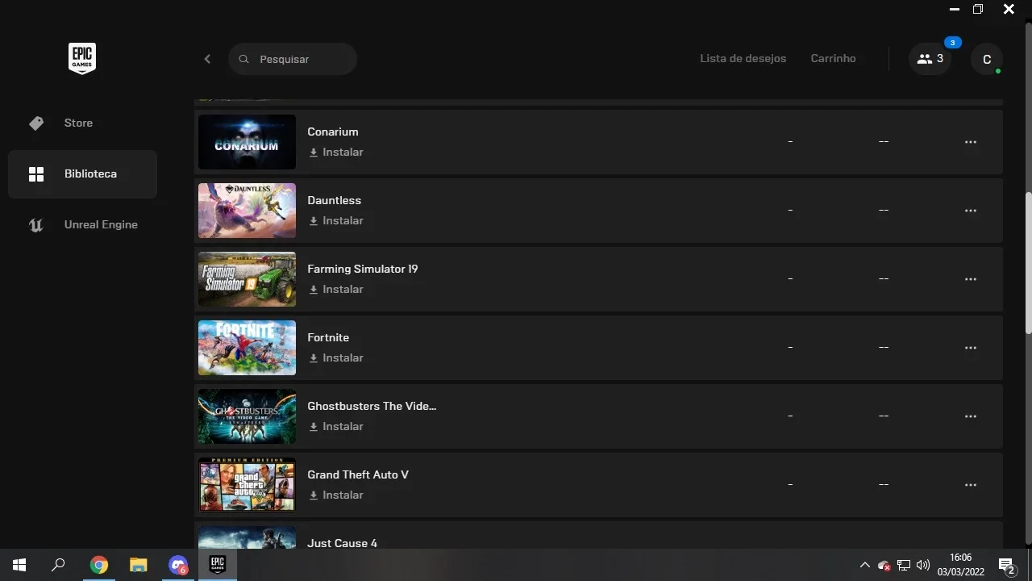Viewport: 1032px width, 581px height.
Task: Click the Farming Simulator 19 title
Action: click(x=363, y=269)
